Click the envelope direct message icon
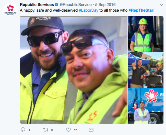The height and width of the screenshot is (135, 166). click(91, 130)
